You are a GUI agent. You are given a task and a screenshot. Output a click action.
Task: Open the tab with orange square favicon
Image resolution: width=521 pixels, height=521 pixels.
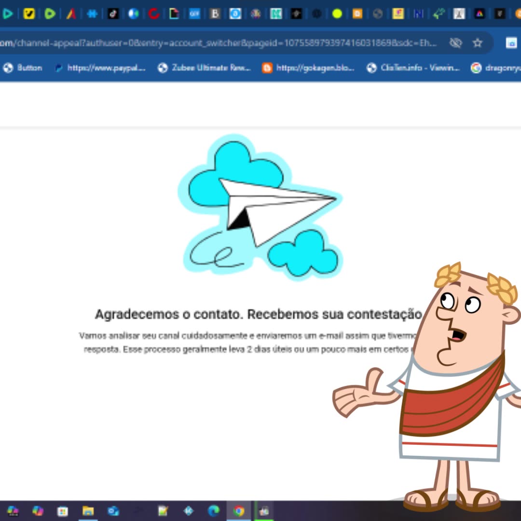pyautogui.click(x=357, y=14)
